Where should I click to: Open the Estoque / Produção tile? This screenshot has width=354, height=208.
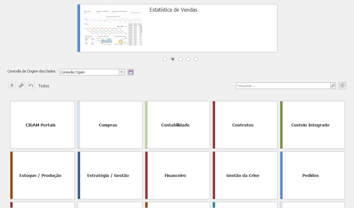(x=43, y=175)
